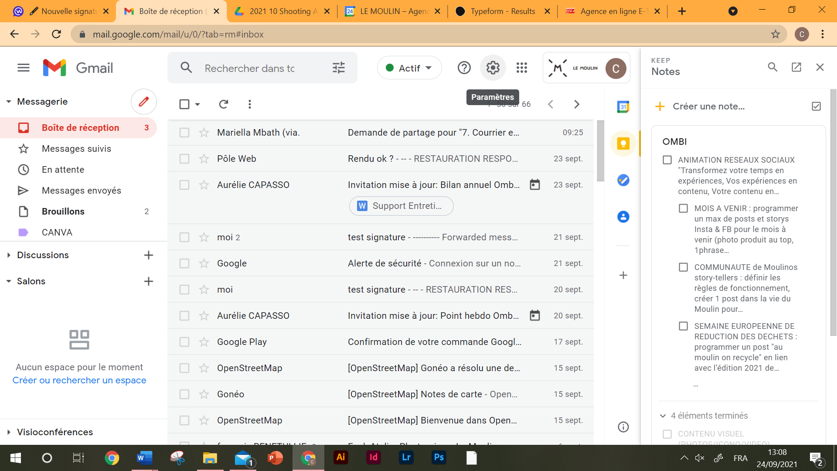Open the Brouillons folder
This screenshot has height=471, width=837.
tap(63, 212)
